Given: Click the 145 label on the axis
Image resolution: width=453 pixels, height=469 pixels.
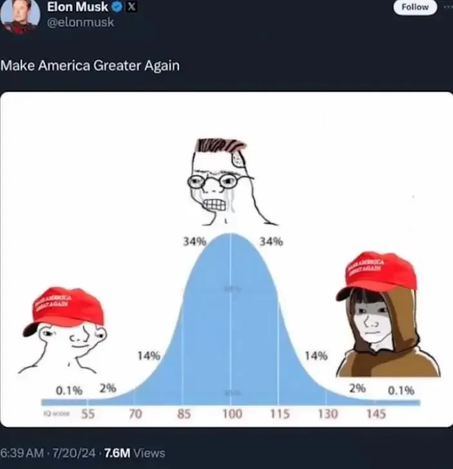Looking at the screenshot, I should click(x=376, y=414).
